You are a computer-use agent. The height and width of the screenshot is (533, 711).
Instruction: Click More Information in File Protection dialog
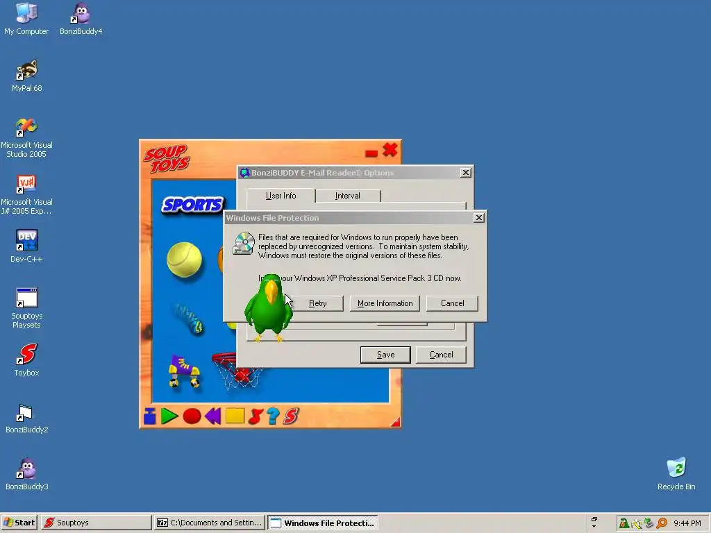tap(385, 303)
